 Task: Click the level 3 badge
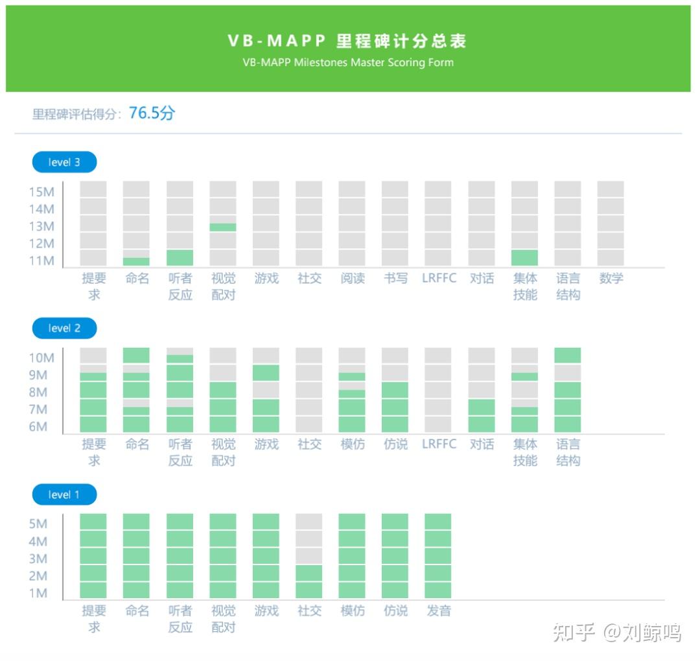64,162
